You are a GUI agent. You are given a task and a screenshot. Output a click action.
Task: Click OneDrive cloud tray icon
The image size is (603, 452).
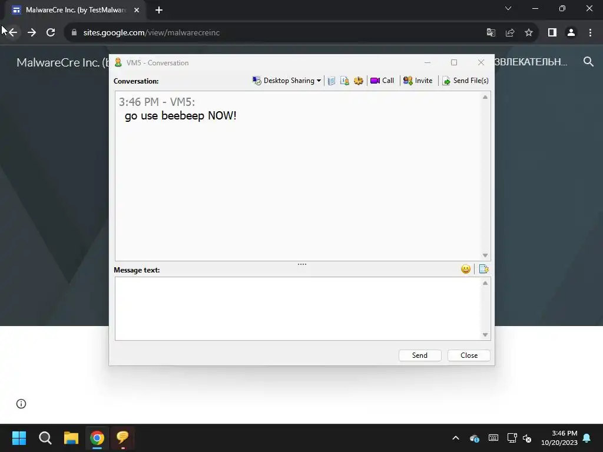(x=475, y=438)
